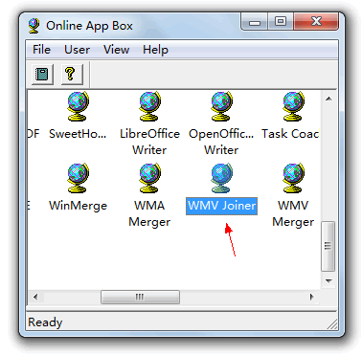Screen dimensions: 362x355
Task: Click the horizontal scrollbar thumb
Action: pyautogui.click(x=140, y=297)
